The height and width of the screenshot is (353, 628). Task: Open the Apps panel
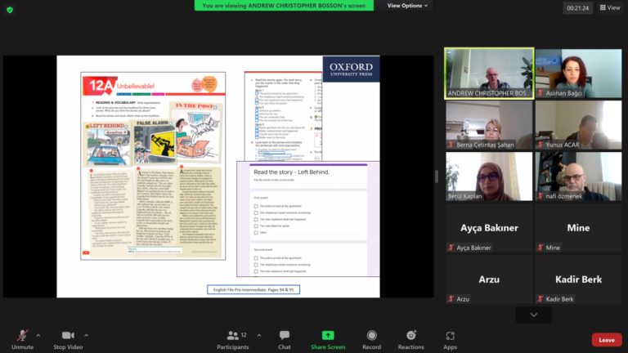[x=450, y=340]
